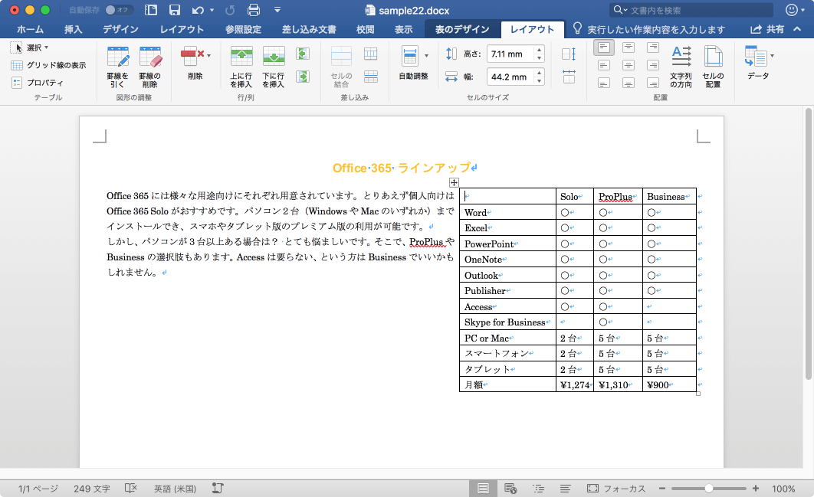This screenshot has width=814, height=497.
Task: Select Align Bottom Right cell alignment
Action: (x=653, y=83)
